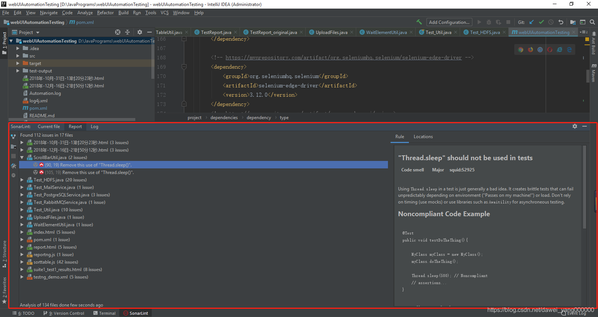Select the Rule tab in issue details
The height and width of the screenshot is (317, 598).
400,137
